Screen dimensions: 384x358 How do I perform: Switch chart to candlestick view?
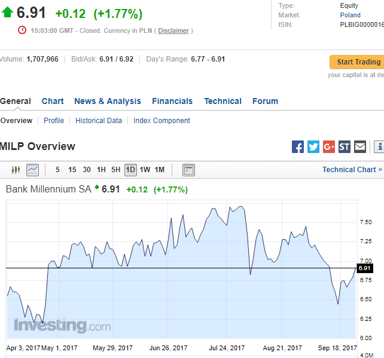coord(16,170)
